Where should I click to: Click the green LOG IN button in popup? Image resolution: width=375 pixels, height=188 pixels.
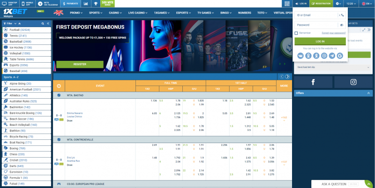(x=320, y=41)
